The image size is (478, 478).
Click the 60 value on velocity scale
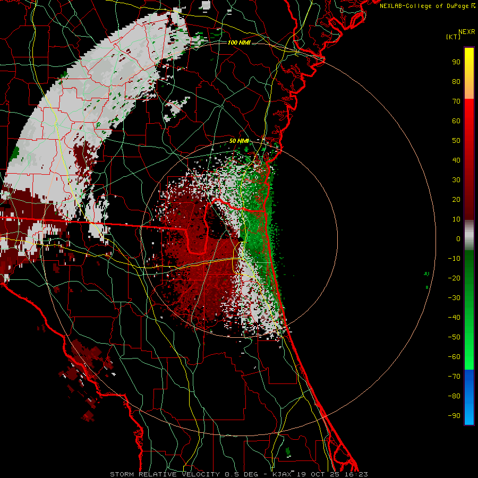tap(456, 121)
